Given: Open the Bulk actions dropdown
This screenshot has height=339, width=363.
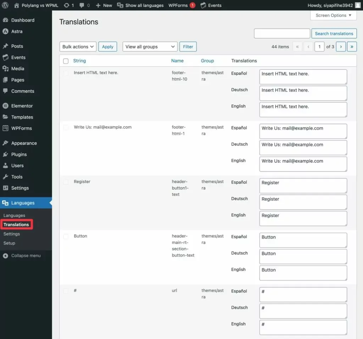Looking at the screenshot, I should [78, 47].
